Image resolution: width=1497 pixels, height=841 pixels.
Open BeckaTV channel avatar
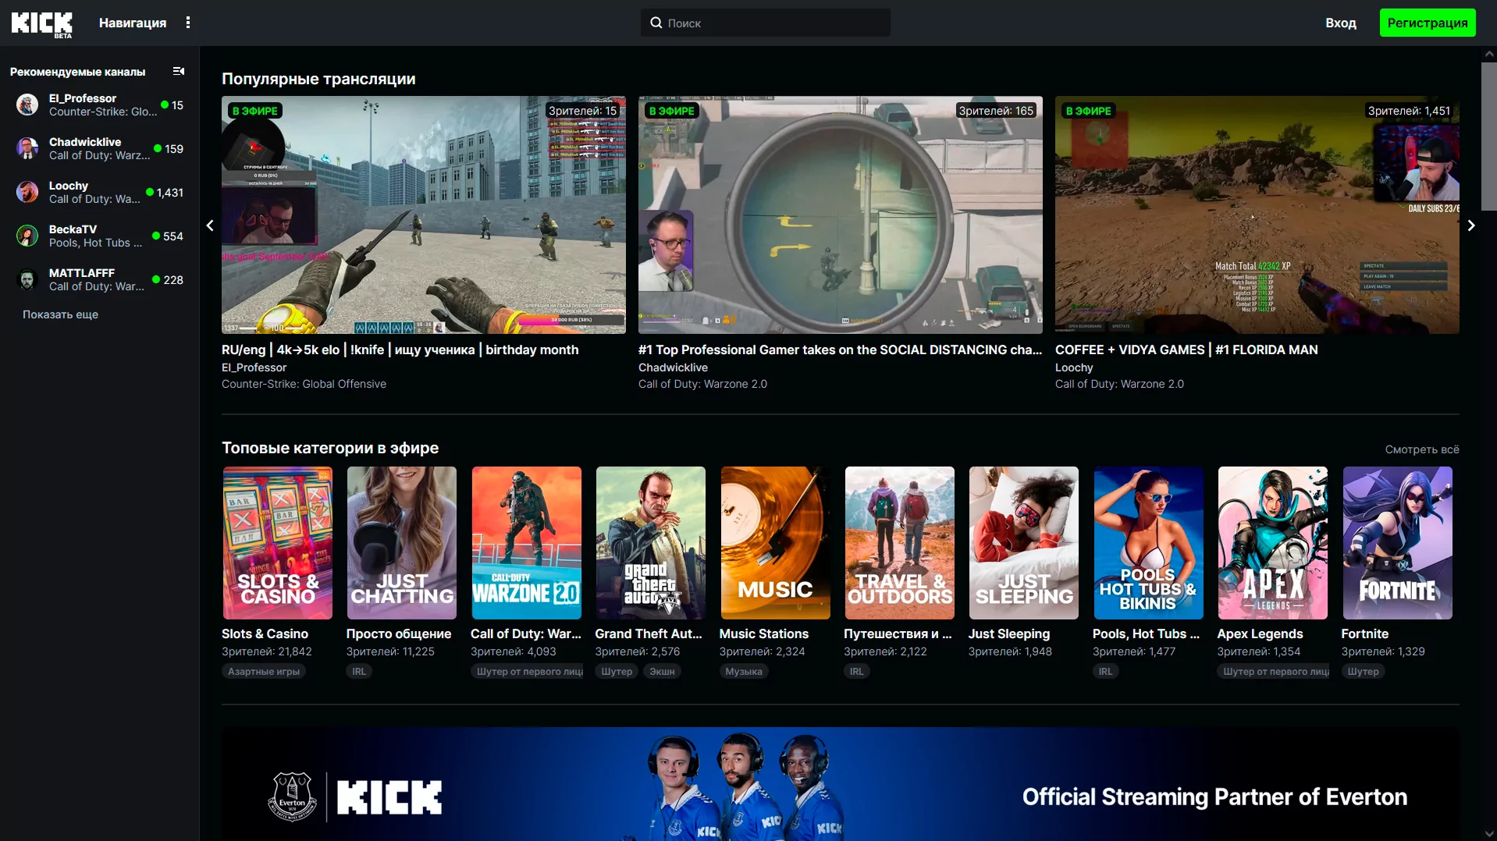pos(27,236)
